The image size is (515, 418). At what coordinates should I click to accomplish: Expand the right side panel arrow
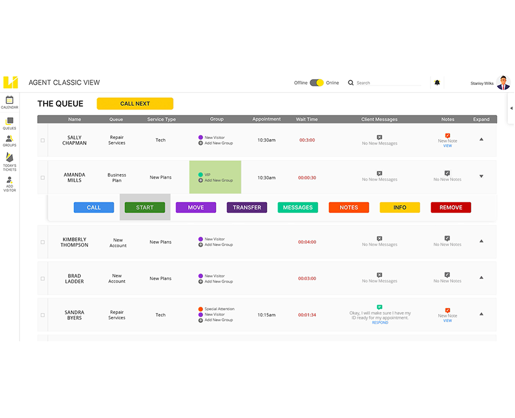coord(511,108)
